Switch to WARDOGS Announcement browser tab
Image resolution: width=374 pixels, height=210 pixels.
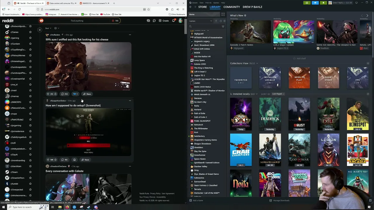pyautogui.click(x=95, y=3)
